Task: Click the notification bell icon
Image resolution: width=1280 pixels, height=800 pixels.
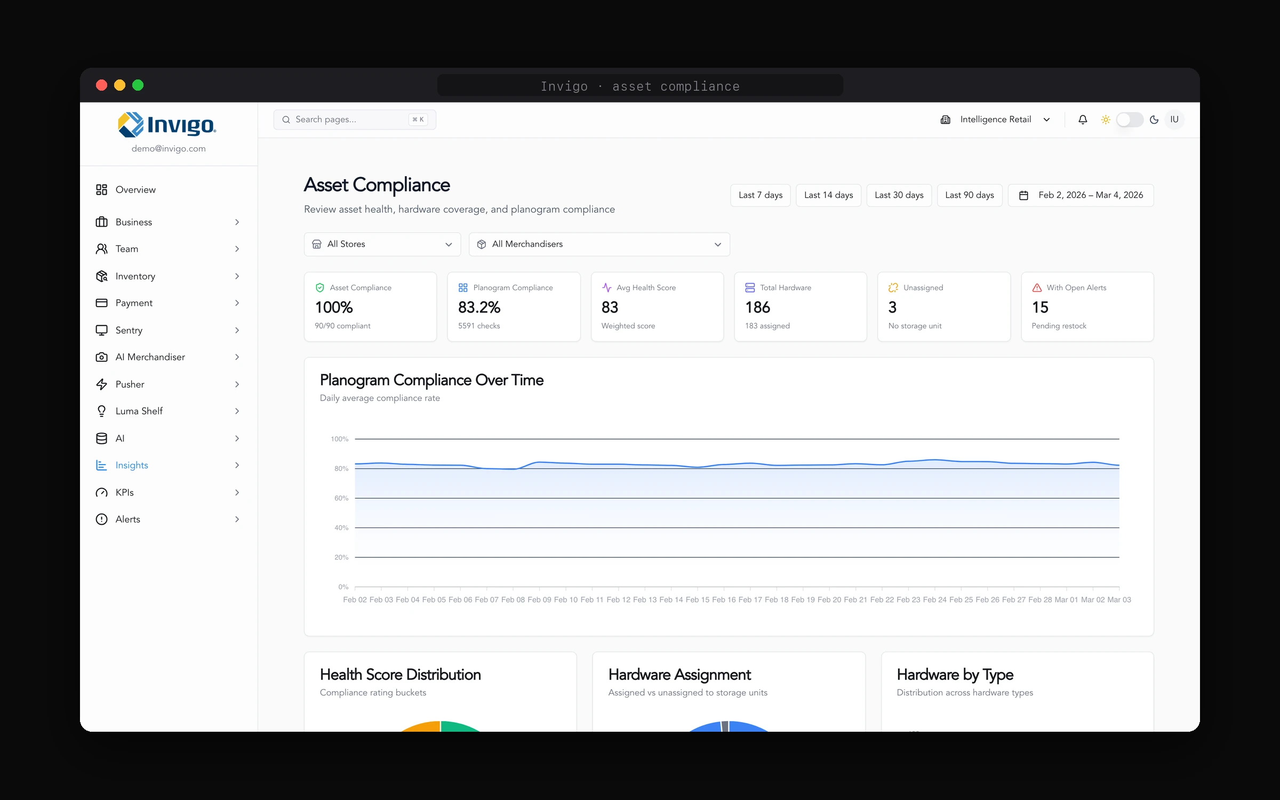Action: 1083,119
